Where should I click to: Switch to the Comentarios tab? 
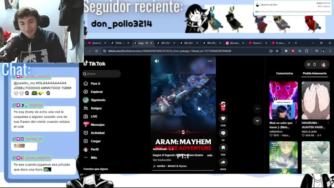click(284, 73)
